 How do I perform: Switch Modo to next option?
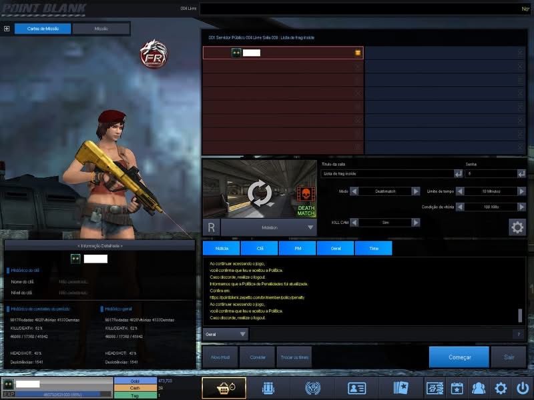click(x=415, y=191)
